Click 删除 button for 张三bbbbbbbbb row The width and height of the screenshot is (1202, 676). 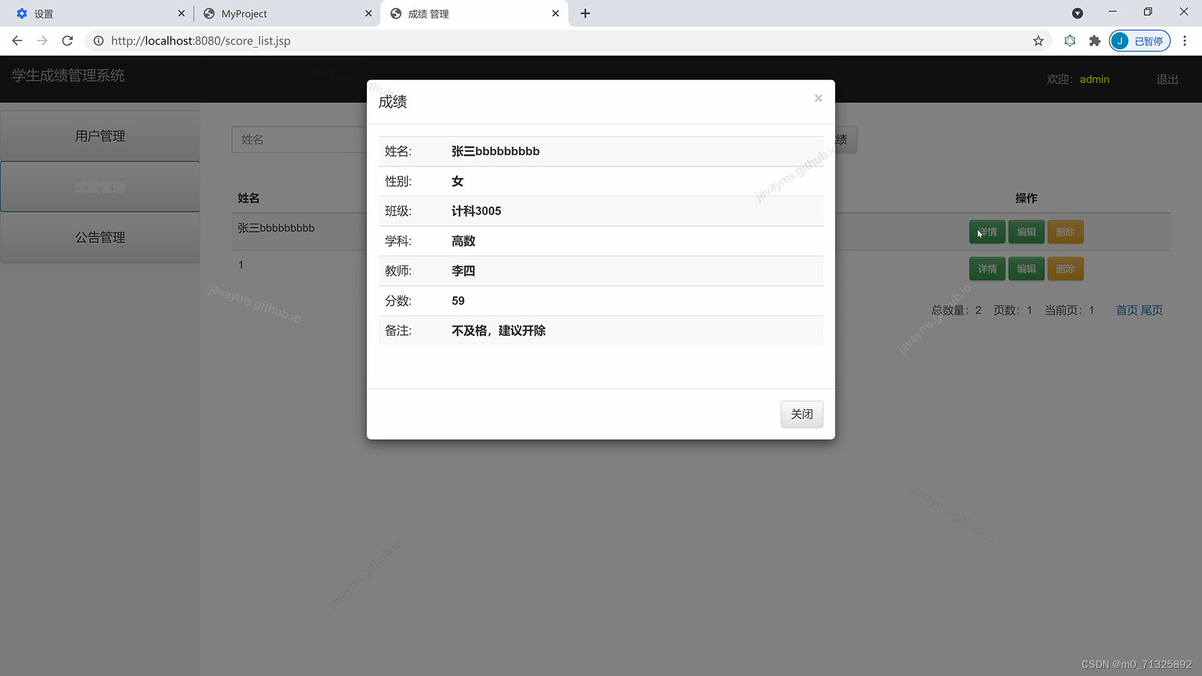point(1066,232)
